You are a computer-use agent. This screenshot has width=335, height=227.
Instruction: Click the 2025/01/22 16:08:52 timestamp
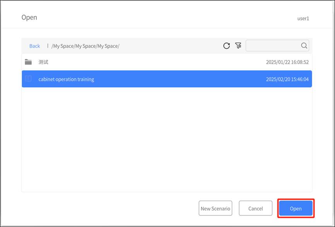[287, 62]
